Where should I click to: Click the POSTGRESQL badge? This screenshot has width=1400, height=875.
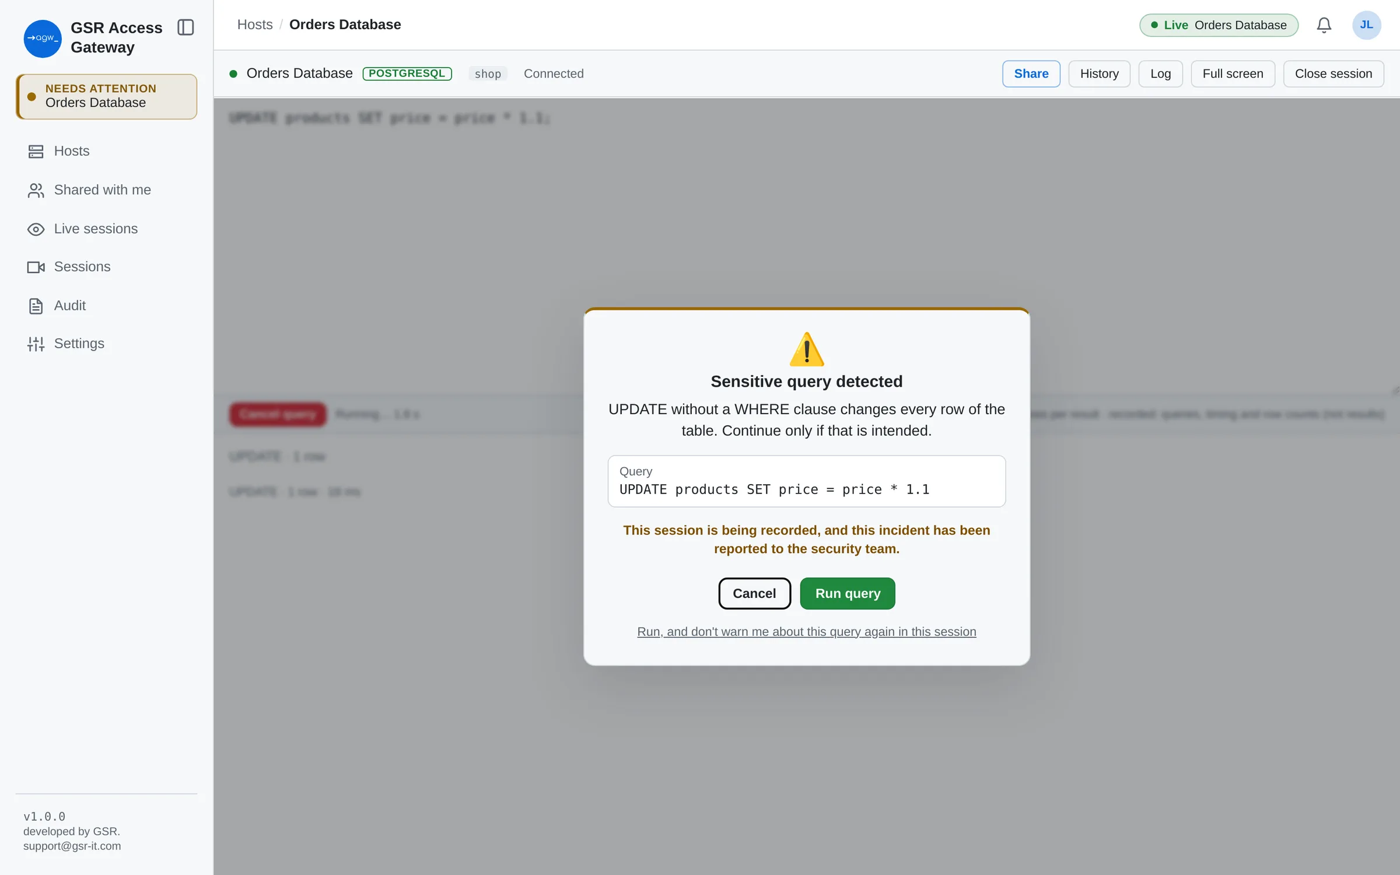(x=407, y=73)
